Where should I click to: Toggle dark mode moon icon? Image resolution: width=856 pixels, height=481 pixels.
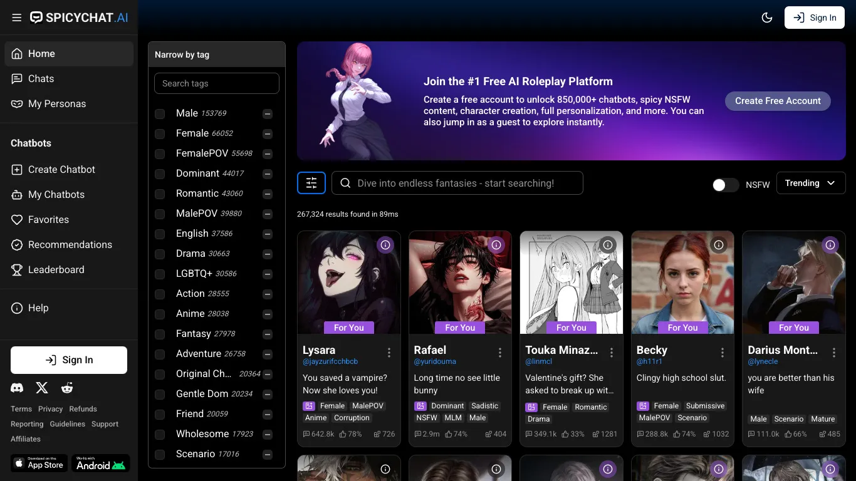coord(767,18)
